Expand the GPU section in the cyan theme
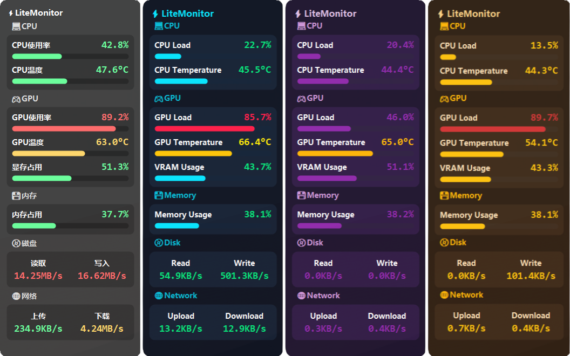This screenshot has width=570, height=356. click(x=168, y=98)
